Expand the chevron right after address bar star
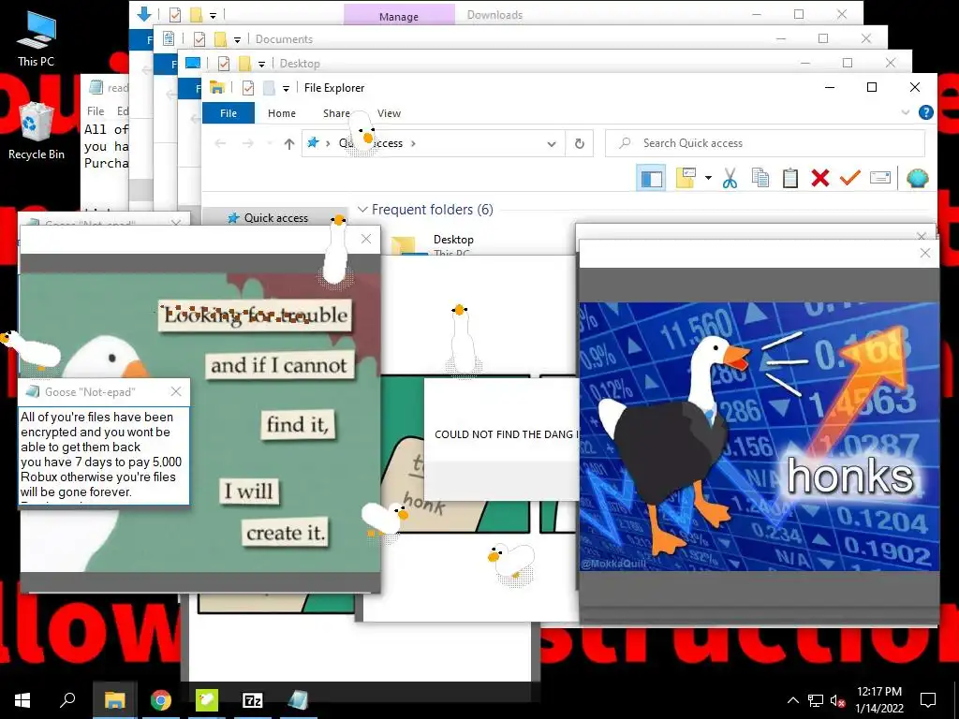 [x=328, y=143]
